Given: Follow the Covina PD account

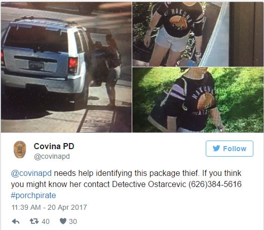Looking at the screenshot, I should [230, 149].
